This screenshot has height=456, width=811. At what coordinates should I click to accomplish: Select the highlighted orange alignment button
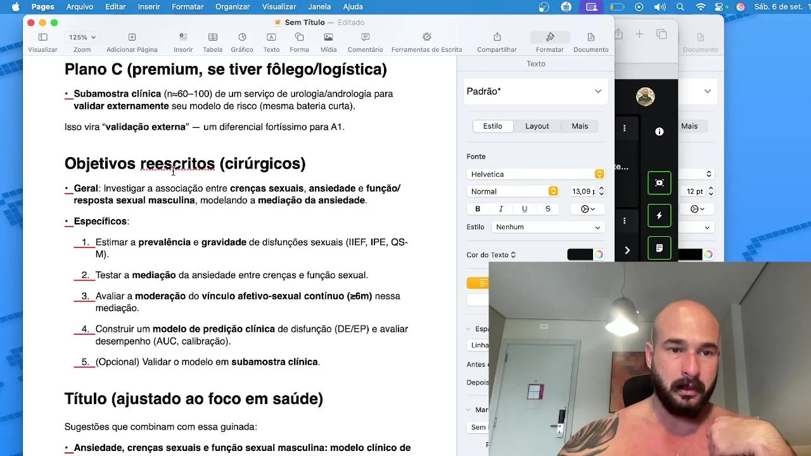[x=478, y=283]
